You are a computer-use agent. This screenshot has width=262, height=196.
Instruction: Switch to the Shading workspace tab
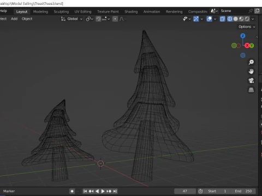(x=131, y=11)
